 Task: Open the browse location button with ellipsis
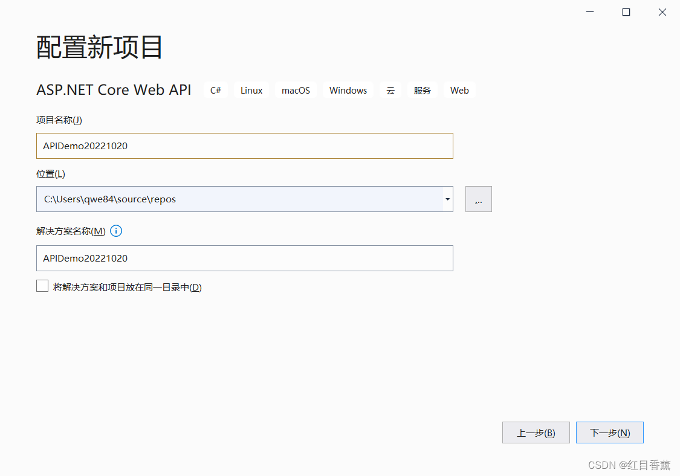[x=478, y=199]
